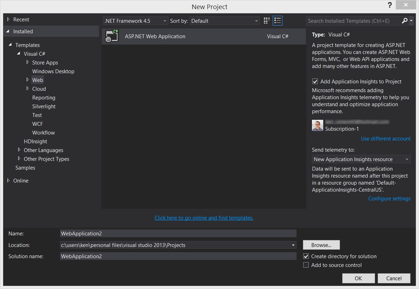Screen dimensions: 419x289
Task: Click go online and find templates link
Action: coord(204,218)
